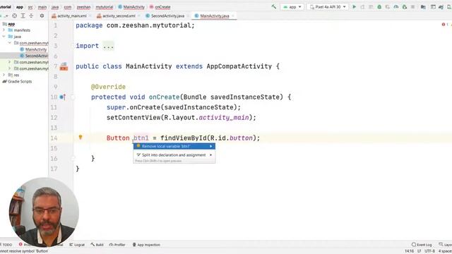The image size is (452, 254).
Task: Open Split into declaration submenu arrow
Action: click(x=211, y=155)
